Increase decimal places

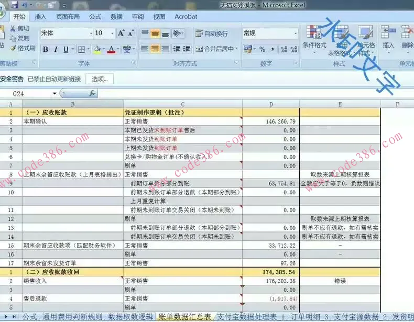click(284, 49)
